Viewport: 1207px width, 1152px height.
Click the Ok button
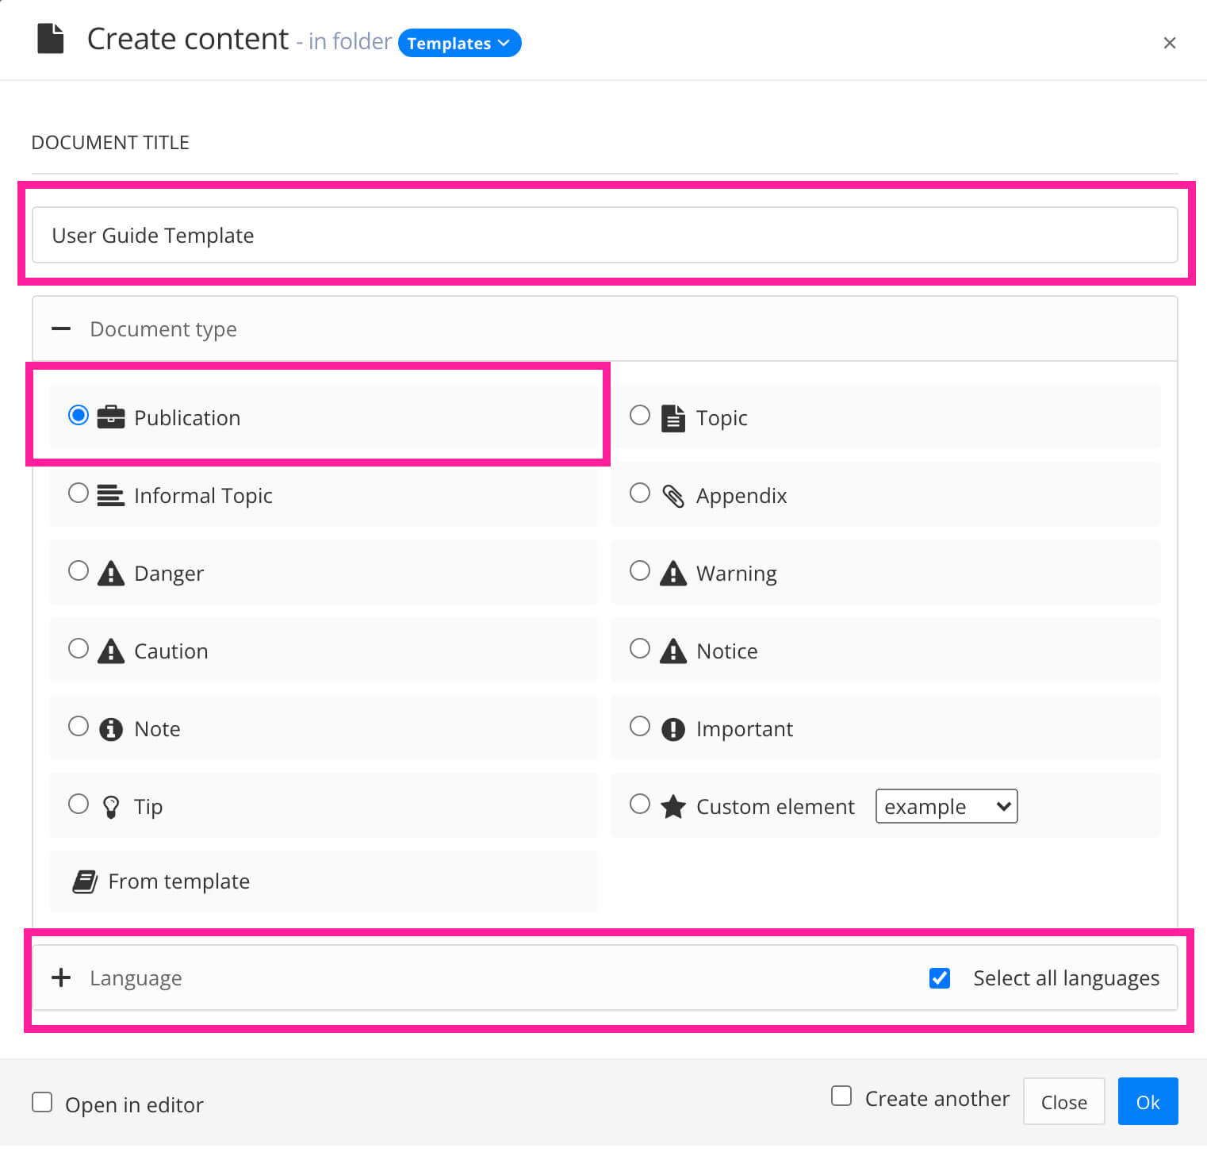click(x=1148, y=1101)
